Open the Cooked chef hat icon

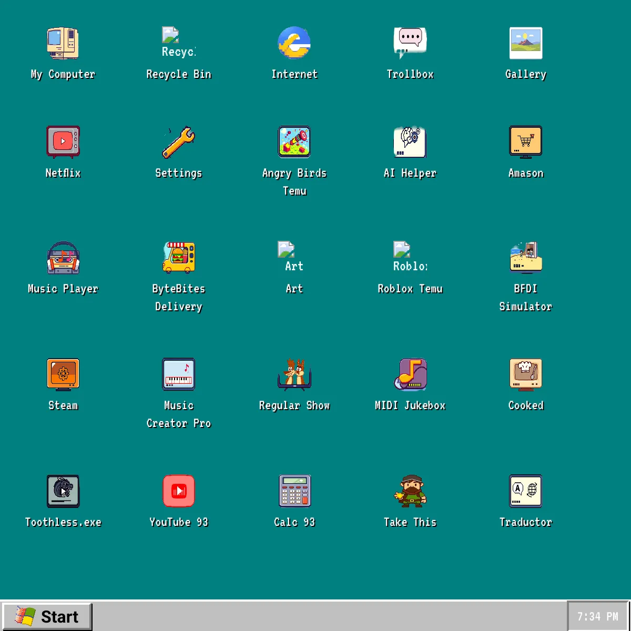[x=526, y=374]
